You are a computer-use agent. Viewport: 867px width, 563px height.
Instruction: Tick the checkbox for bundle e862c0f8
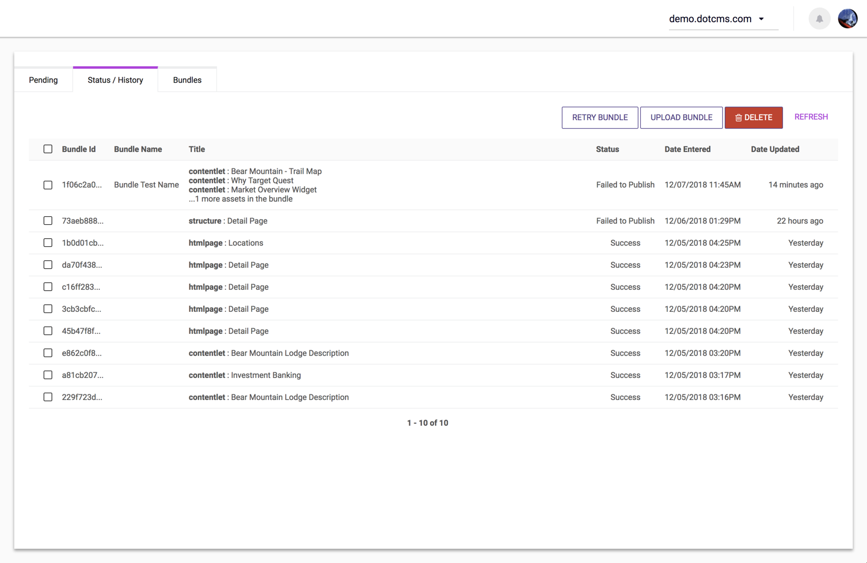point(48,353)
